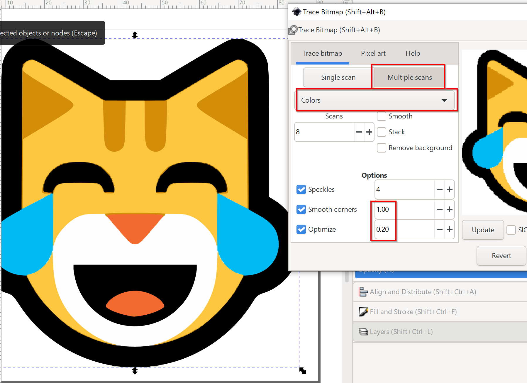Uncheck the Speckles option
The height and width of the screenshot is (383, 527).
pyautogui.click(x=301, y=189)
